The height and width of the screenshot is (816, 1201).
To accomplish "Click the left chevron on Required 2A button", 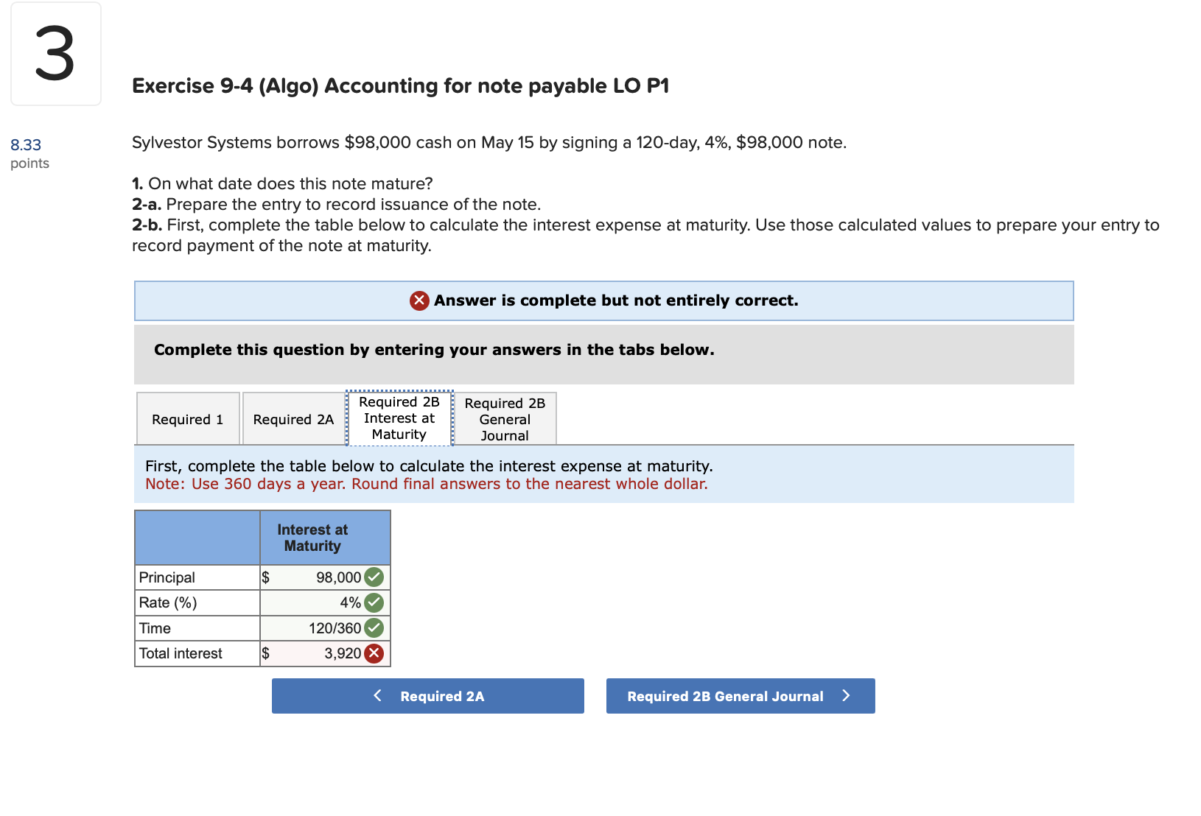I will (377, 695).
